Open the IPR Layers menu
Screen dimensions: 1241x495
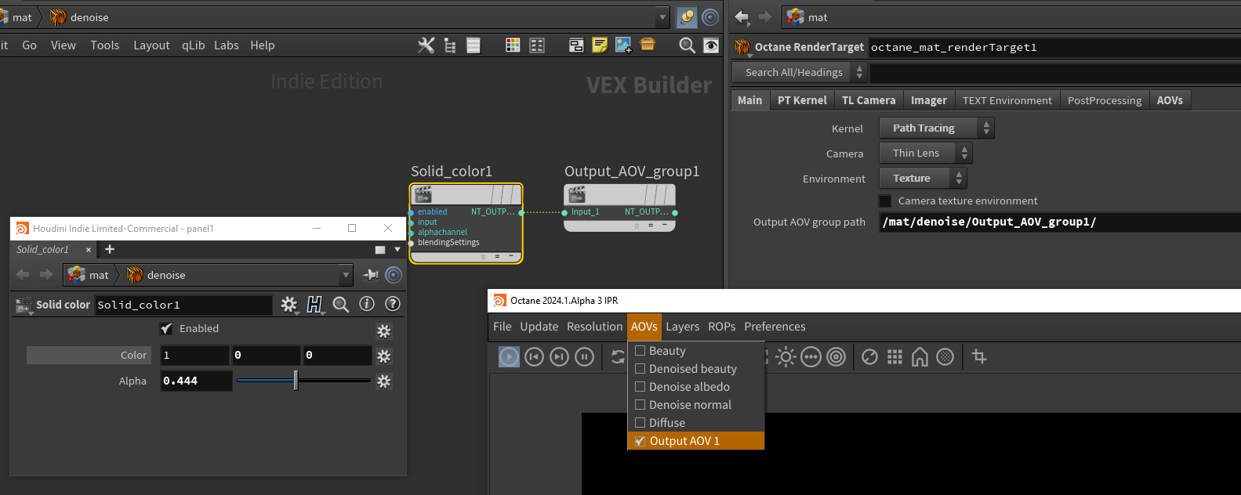coord(683,327)
